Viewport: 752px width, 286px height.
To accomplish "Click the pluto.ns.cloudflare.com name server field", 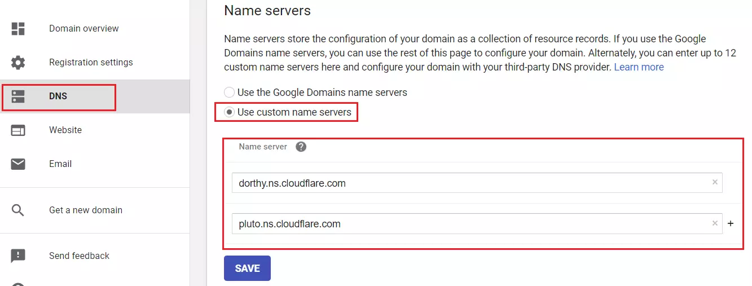I will 477,223.
